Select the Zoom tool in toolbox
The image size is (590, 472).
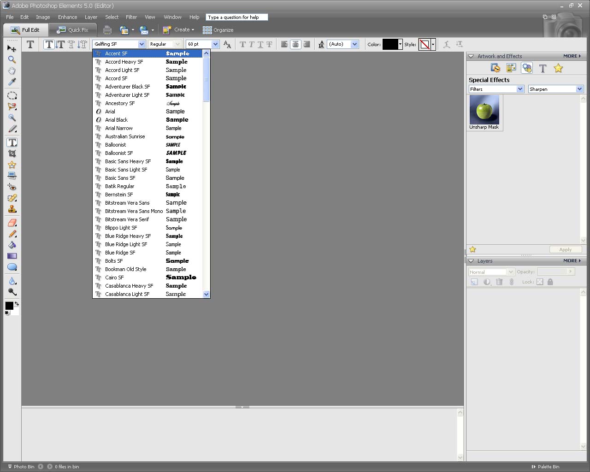click(x=12, y=59)
